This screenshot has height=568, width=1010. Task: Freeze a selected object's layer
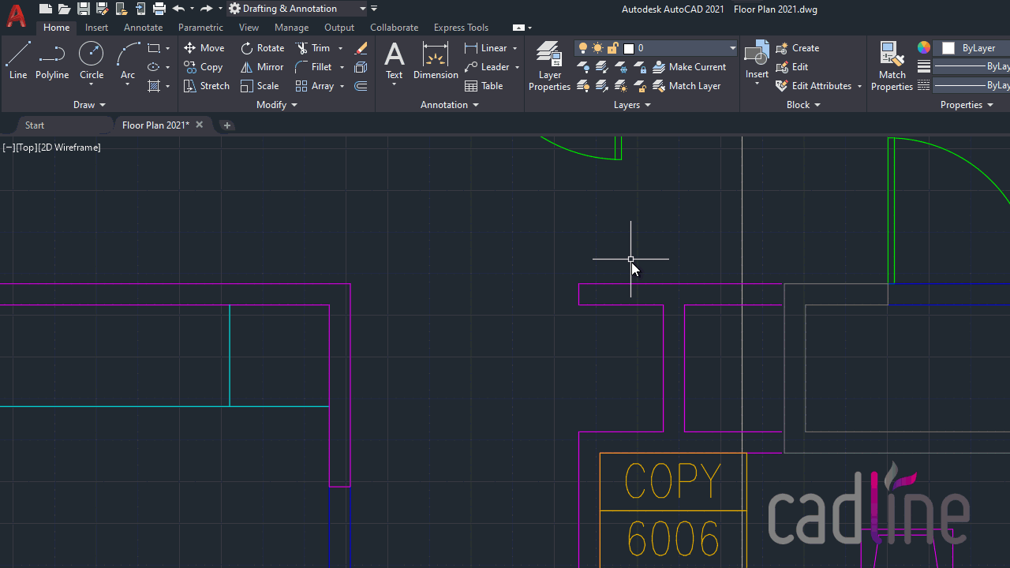[621, 67]
